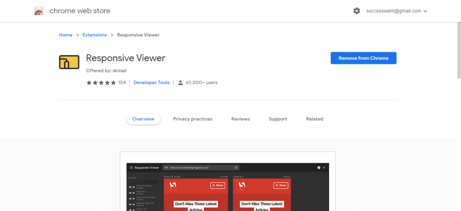
Task: Expand the successsaint@gmail.com account dropdown
Action: coord(397,11)
